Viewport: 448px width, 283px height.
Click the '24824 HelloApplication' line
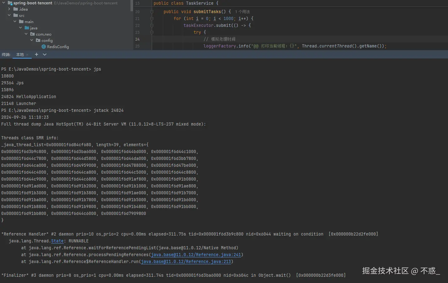[x=29, y=97]
